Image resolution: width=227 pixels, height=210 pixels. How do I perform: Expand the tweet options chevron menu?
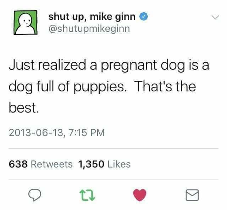click(215, 17)
